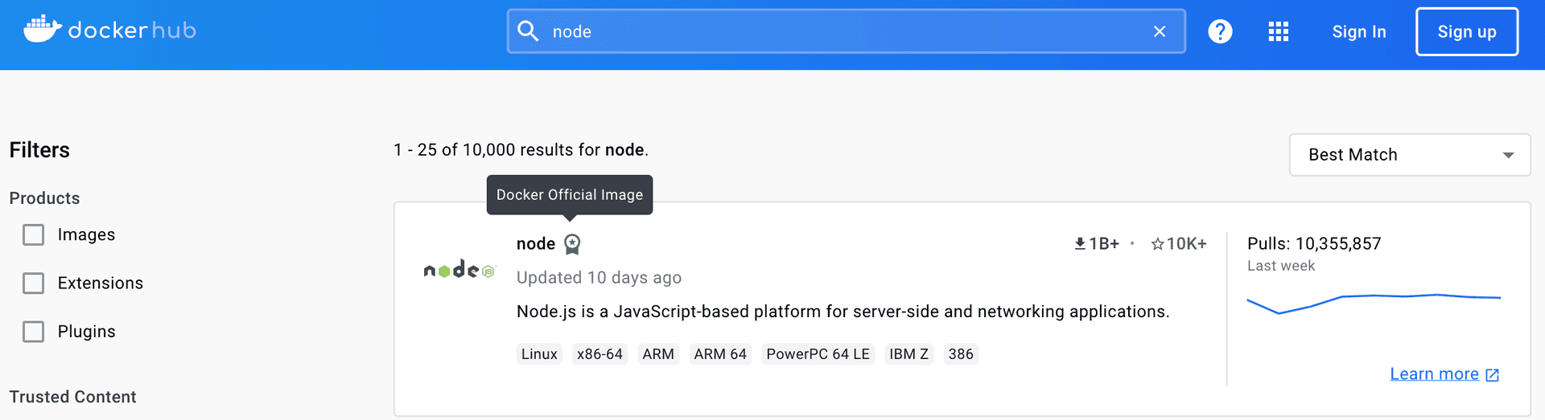Click the ARM tag

pos(658,354)
